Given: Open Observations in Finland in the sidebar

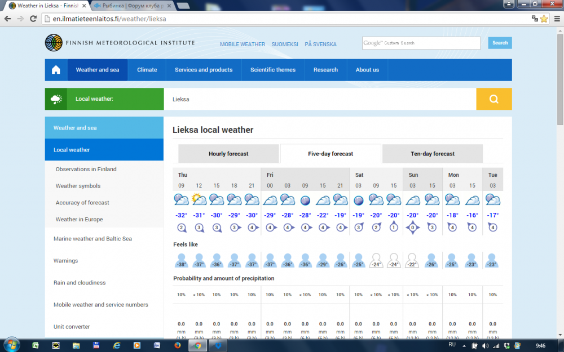Looking at the screenshot, I should [x=86, y=169].
